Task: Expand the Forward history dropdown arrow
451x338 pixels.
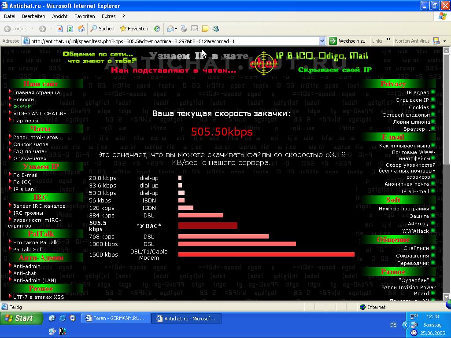Action: tap(51, 29)
